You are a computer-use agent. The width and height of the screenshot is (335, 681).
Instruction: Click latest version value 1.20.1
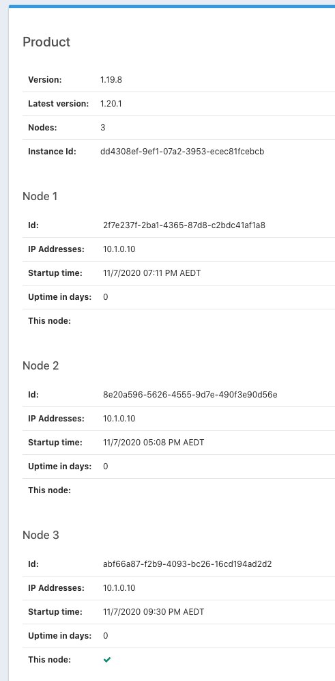pyautogui.click(x=111, y=104)
